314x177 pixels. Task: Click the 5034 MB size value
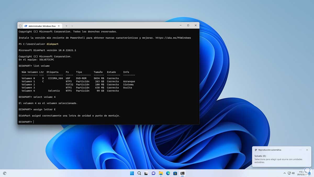tap(99, 78)
